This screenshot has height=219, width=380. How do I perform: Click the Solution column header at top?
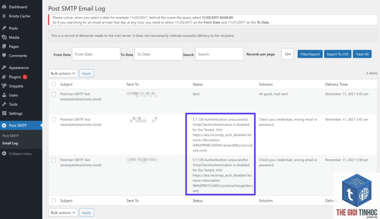coord(266,84)
